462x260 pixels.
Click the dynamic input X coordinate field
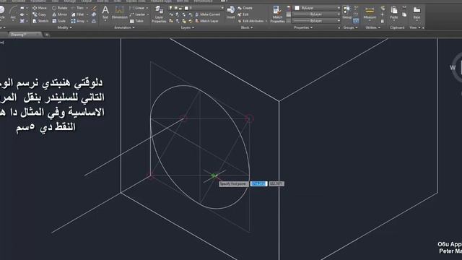(258, 183)
